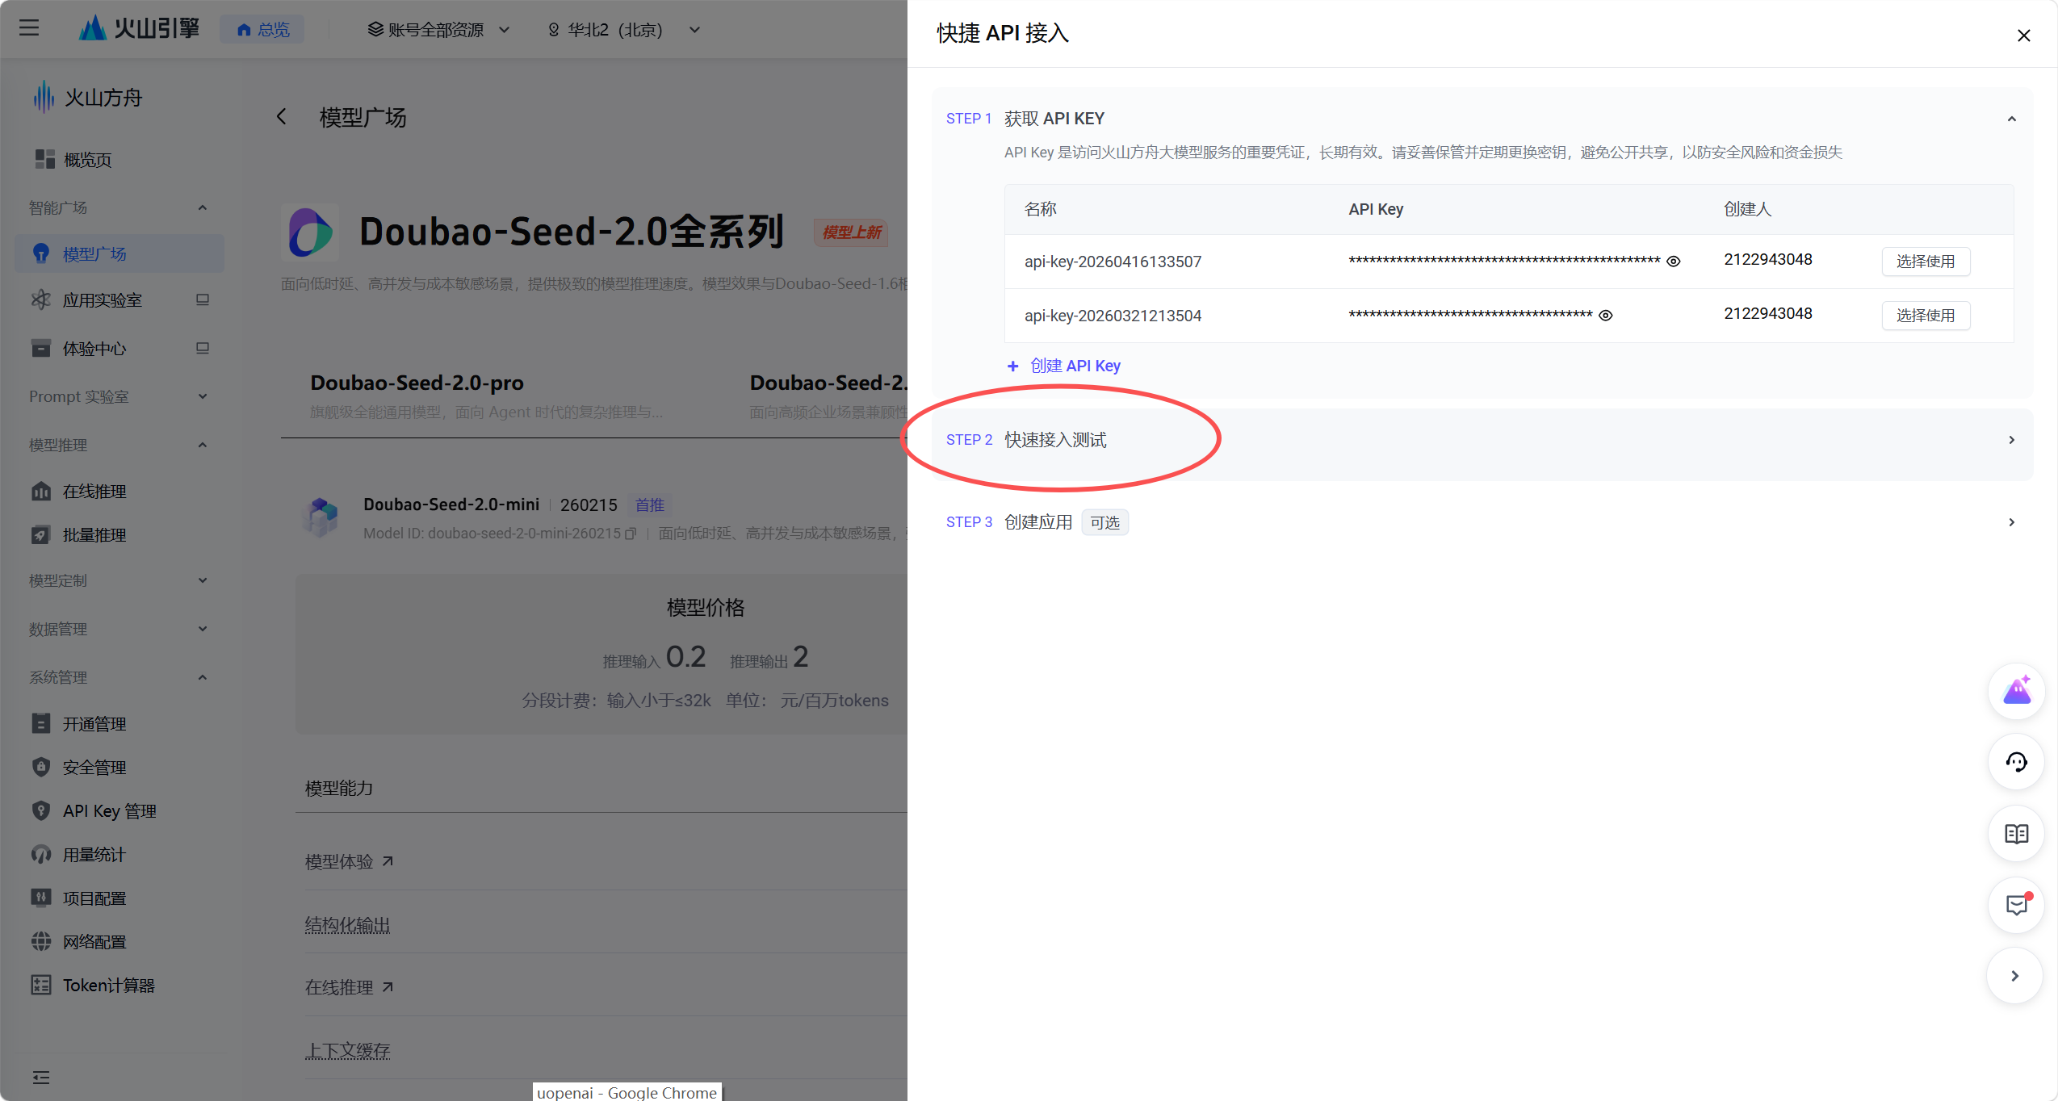2058x1101 pixels.
Task: Open the feedback message icon with red dot
Action: tap(2016, 905)
